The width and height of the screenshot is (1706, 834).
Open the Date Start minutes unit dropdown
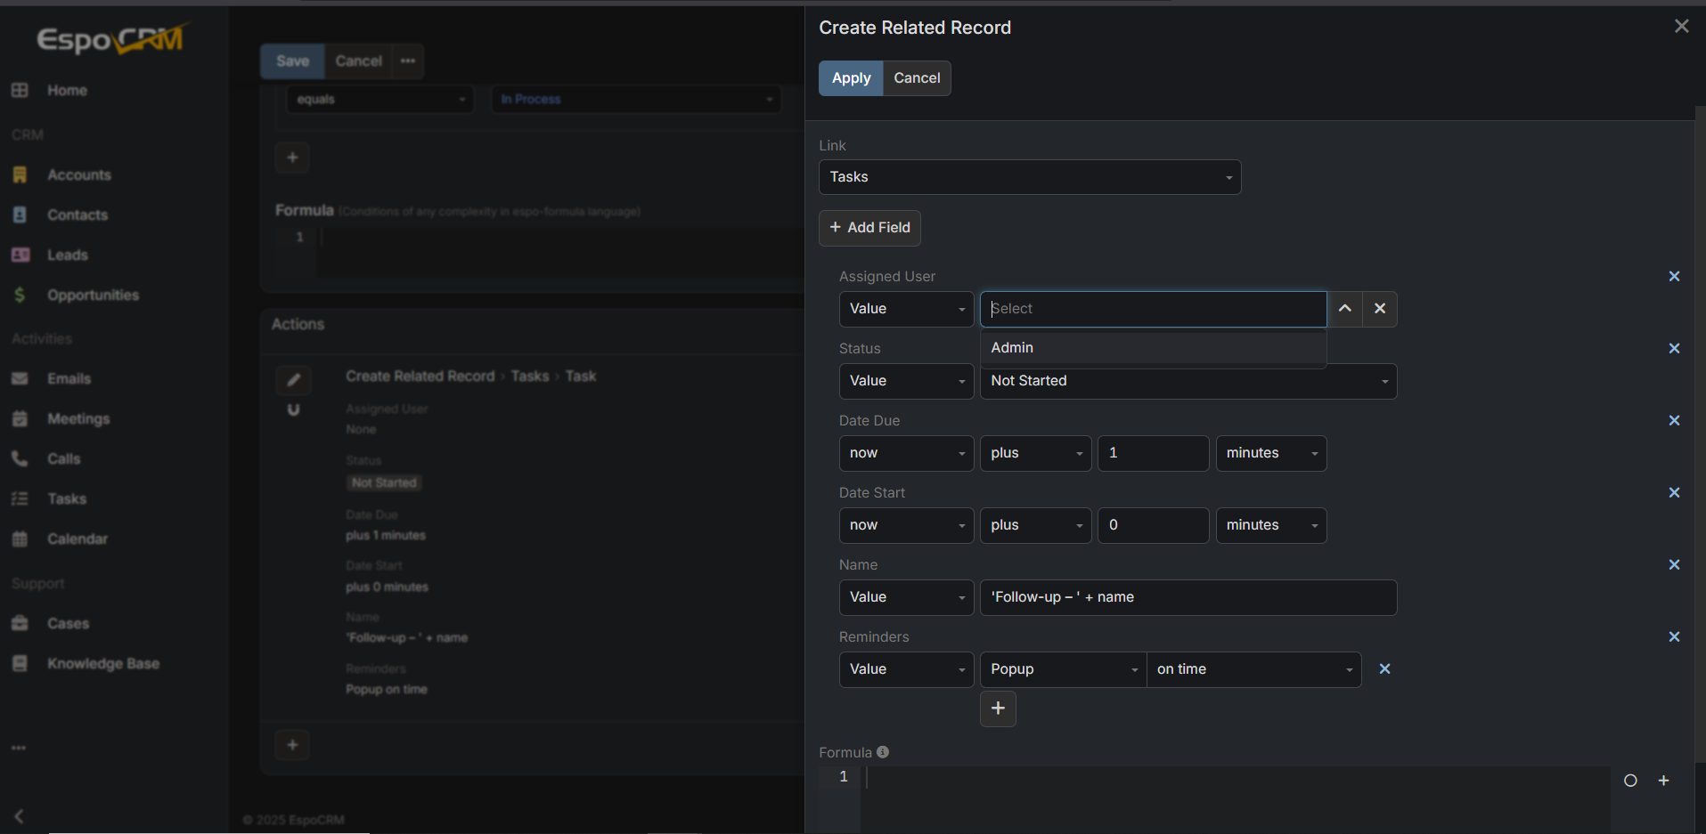click(1271, 525)
